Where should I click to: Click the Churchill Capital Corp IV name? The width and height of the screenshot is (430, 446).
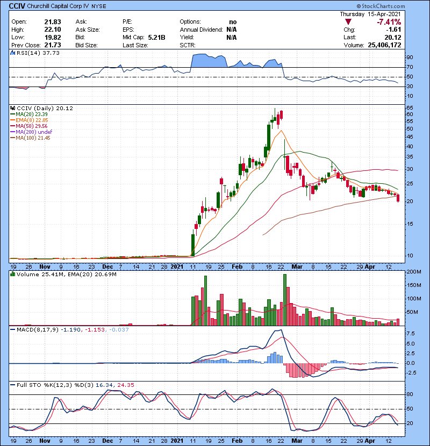pos(58,6)
